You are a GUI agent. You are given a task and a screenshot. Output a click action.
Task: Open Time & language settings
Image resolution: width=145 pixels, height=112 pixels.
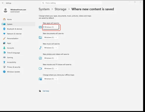(x=18, y=53)
